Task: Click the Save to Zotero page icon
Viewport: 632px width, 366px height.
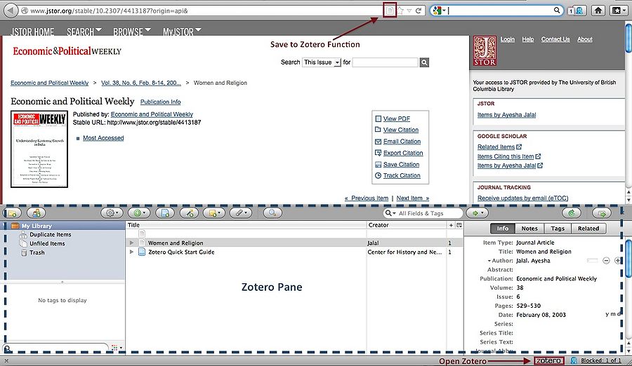Action: pyautogui.click(x=389, y=11)
